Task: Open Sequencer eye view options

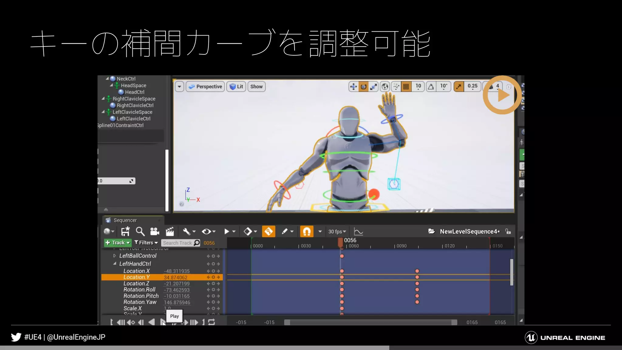Action: point(209,232)
